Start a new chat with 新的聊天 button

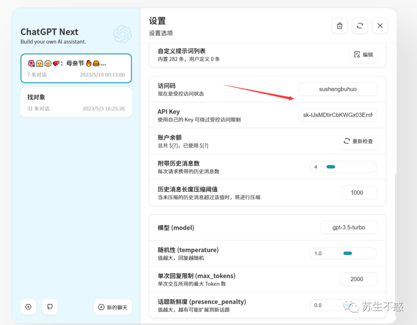point(112,307)
